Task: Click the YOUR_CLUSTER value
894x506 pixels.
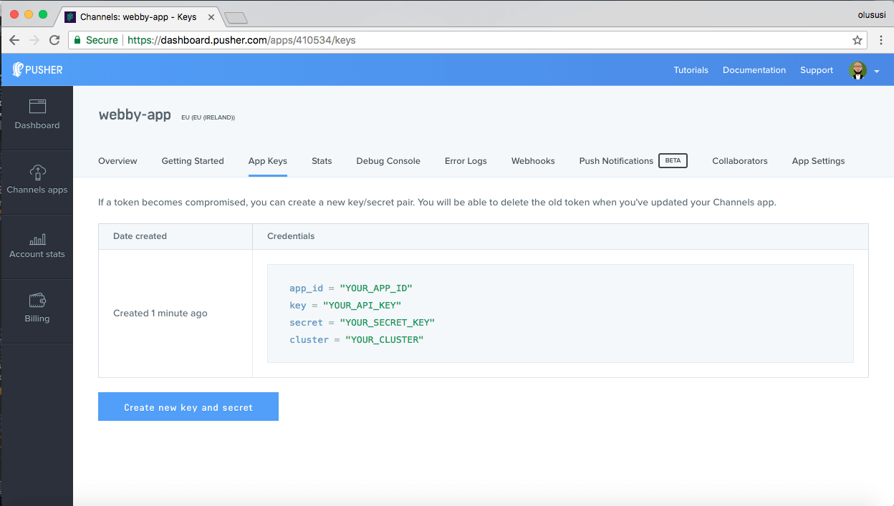Action: [x=385, y=340]
